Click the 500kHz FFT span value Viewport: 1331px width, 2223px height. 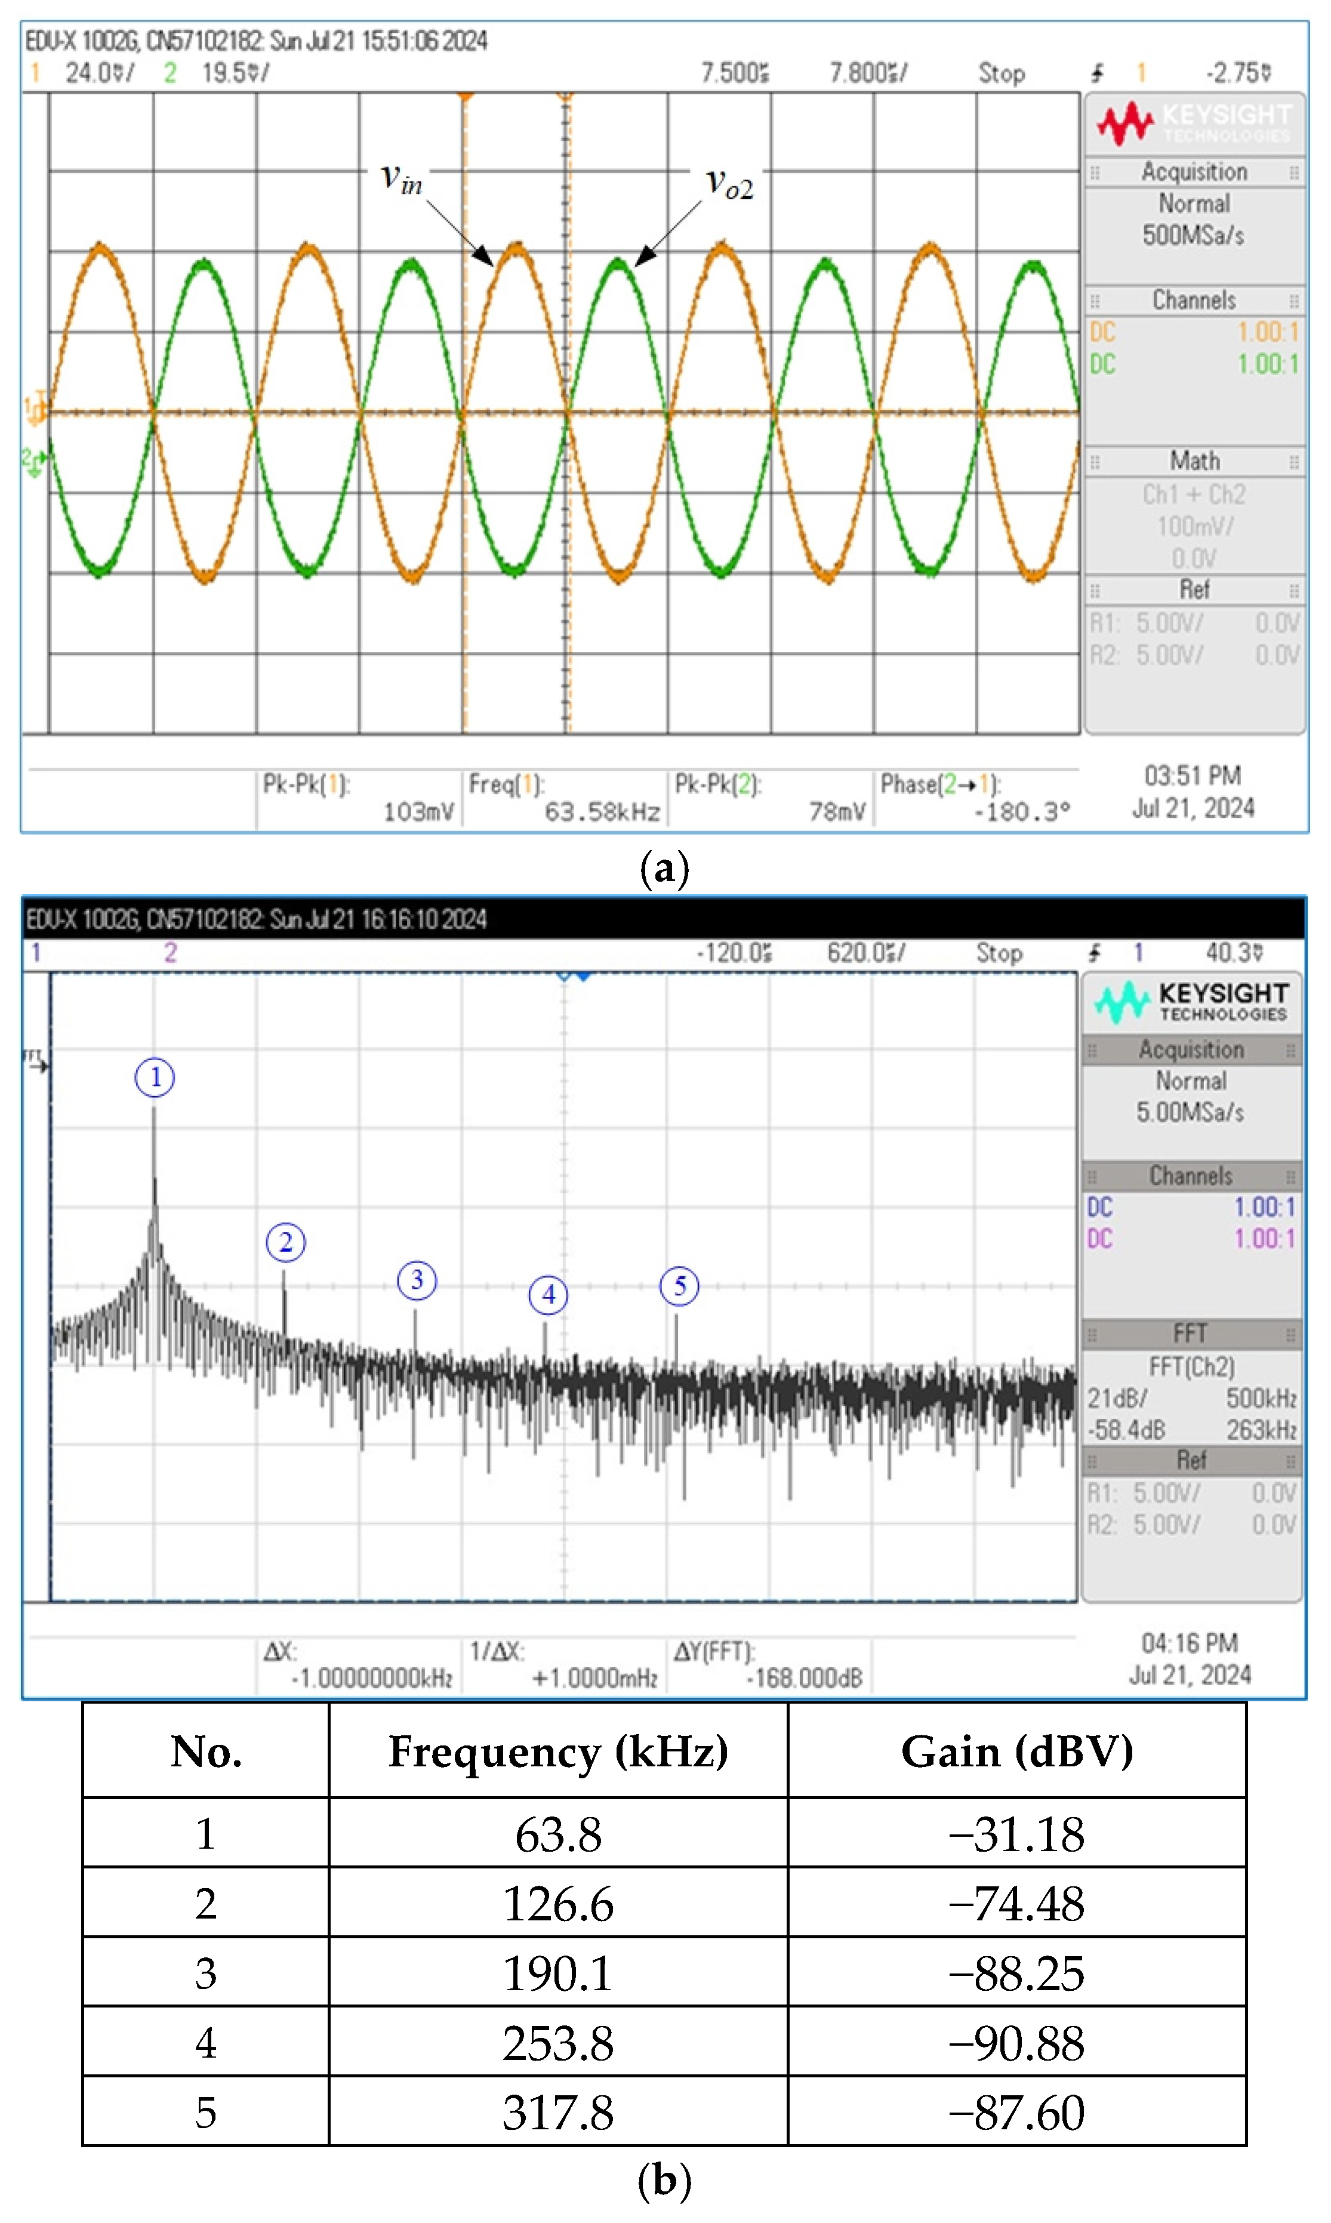tap(1261, 1398)
